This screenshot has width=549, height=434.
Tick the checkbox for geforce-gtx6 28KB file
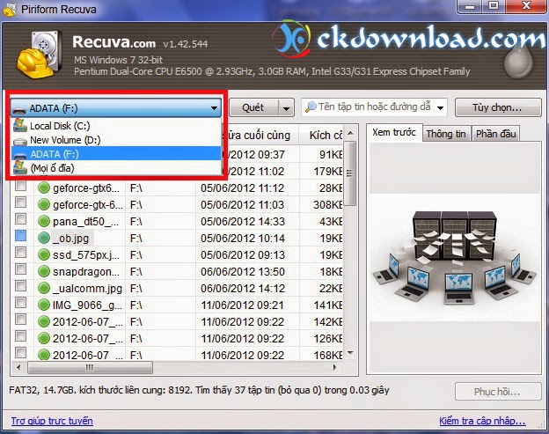[21, 186]
